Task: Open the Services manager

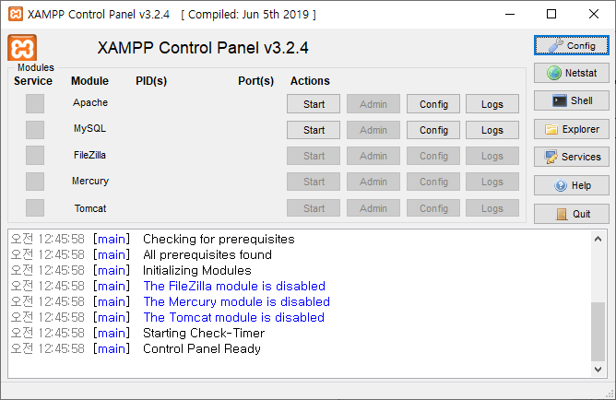Action: pyautogui.click(x=571, y=157)
